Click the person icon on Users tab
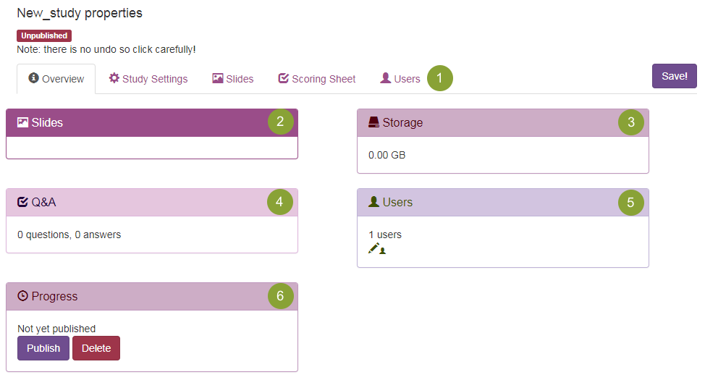The width and height of the screenshot is (705, 380). point(386,78)
